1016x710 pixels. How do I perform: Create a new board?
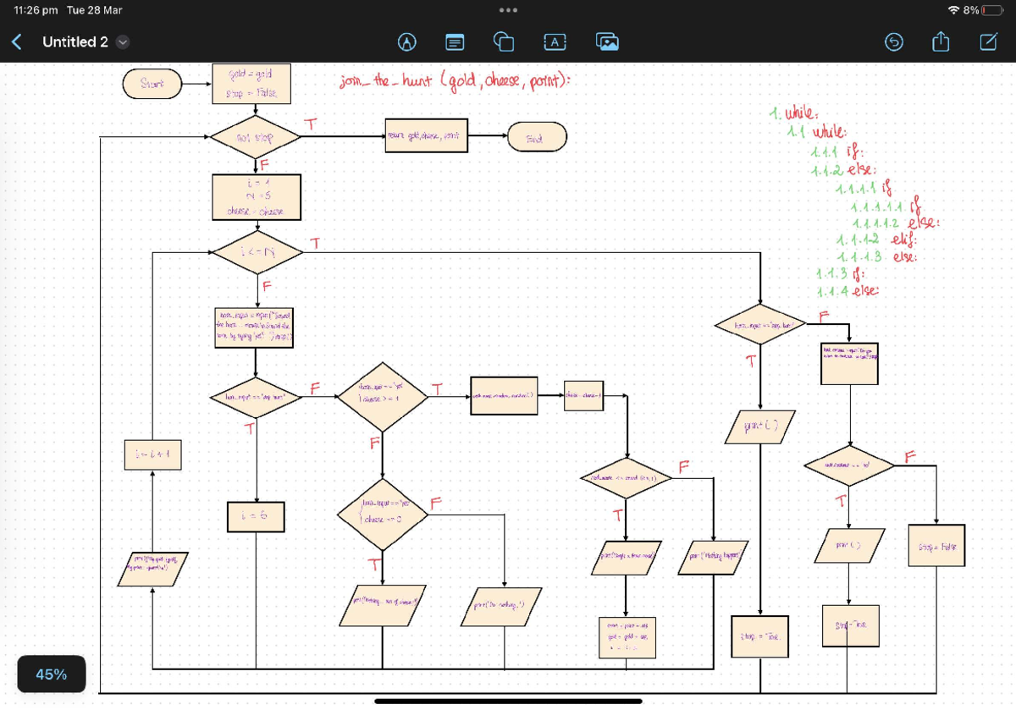pos(988,41)
